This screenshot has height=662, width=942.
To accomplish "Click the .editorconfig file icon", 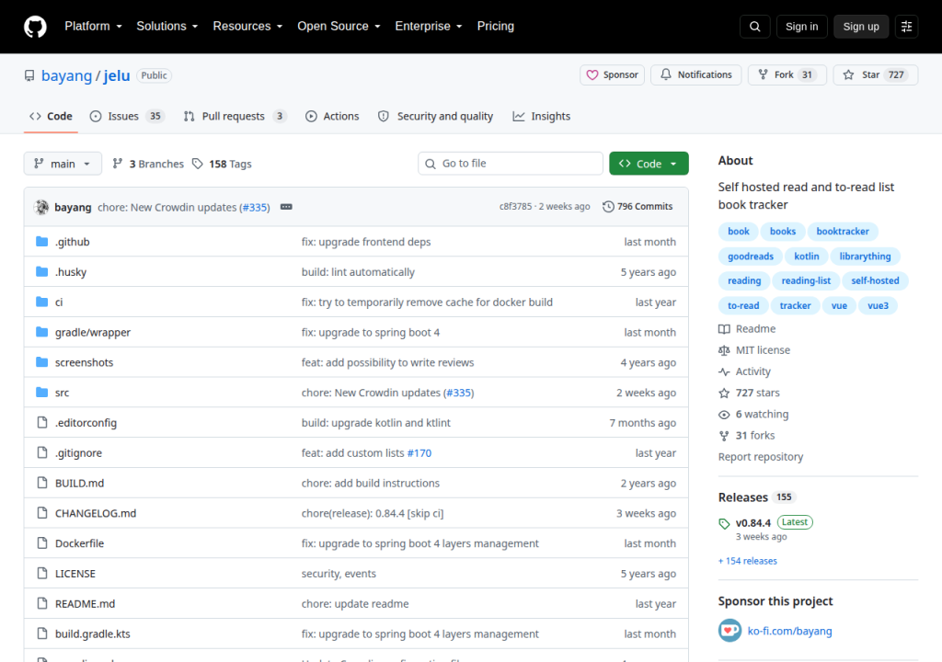I will click(41, 422).
